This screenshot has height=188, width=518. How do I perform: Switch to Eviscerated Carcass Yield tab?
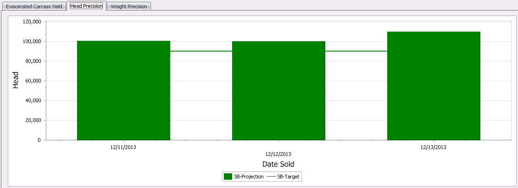(34, 6)
